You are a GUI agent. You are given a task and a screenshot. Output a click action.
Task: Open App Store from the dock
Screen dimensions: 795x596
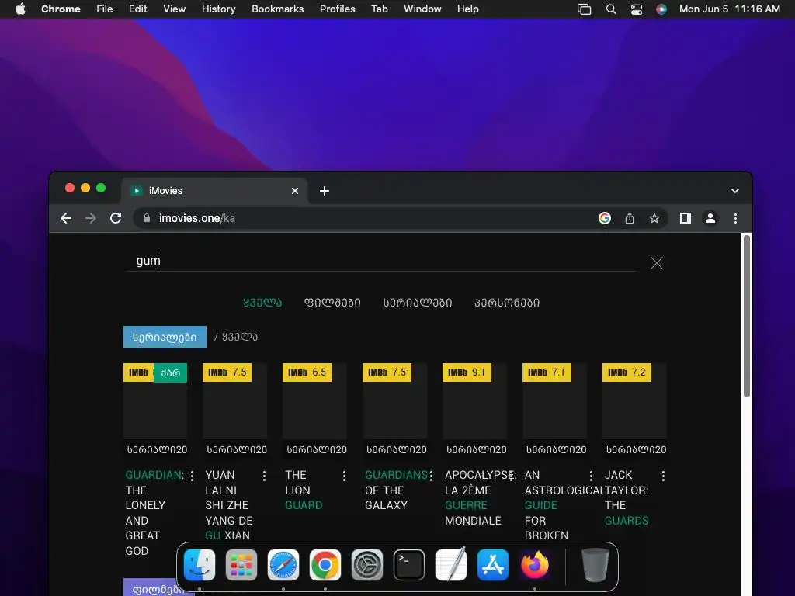493,565
